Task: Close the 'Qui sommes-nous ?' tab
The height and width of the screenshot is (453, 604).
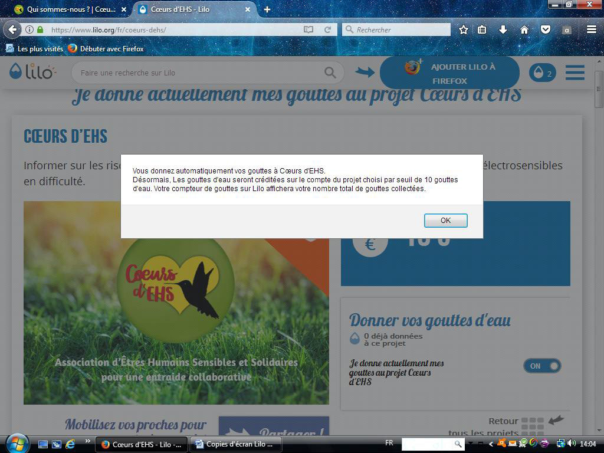Action: coord(124,9)
